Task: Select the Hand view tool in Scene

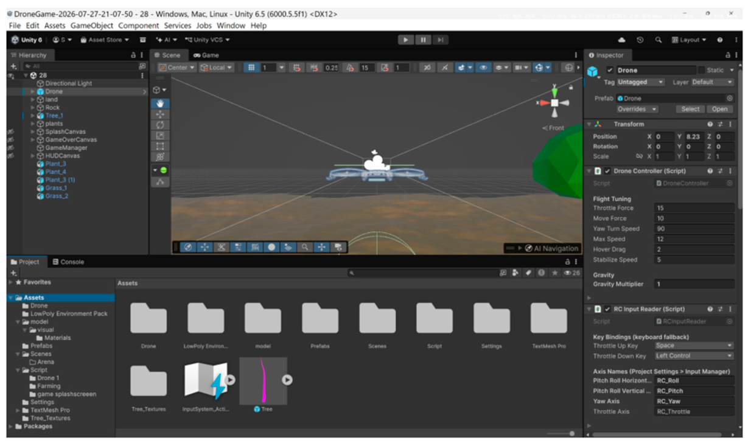Action: [x=160, y=103]
